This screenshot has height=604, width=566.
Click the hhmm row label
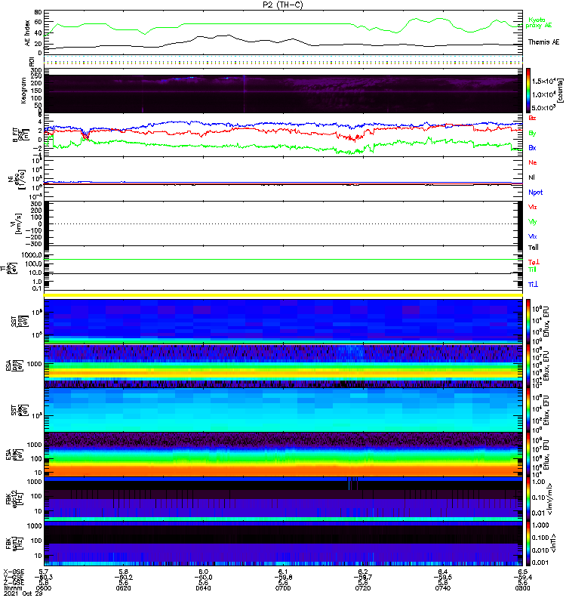[x=13, y=588]
